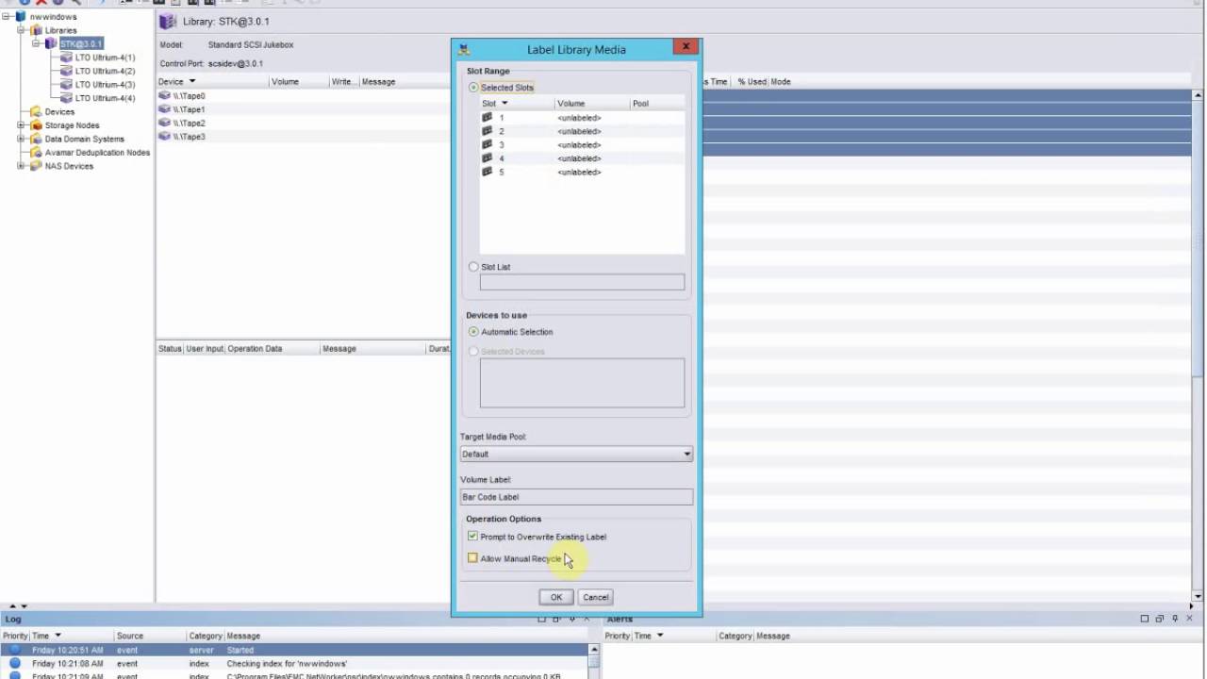Screen dimensions: 1207x679
Task: Click the Libraries folder icon
Action: [x=37, y=30]
